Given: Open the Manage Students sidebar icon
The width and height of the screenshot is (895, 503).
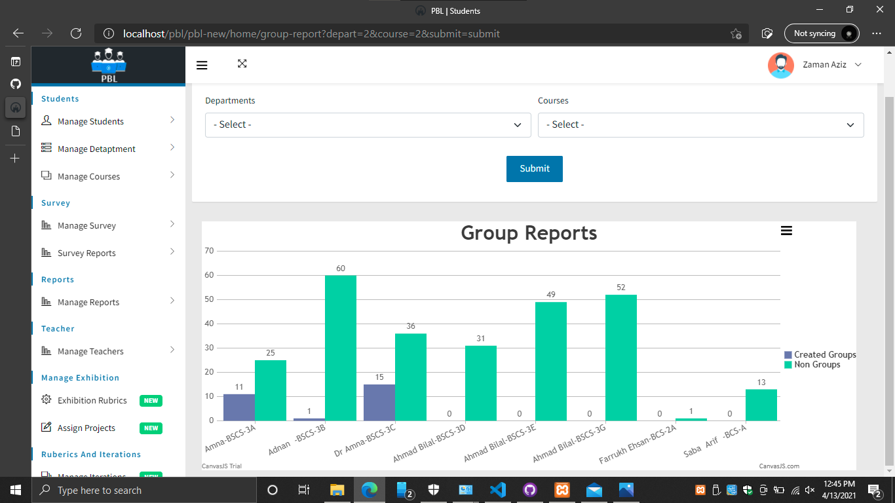Looking at the screenshot, I should coord(46,121).
